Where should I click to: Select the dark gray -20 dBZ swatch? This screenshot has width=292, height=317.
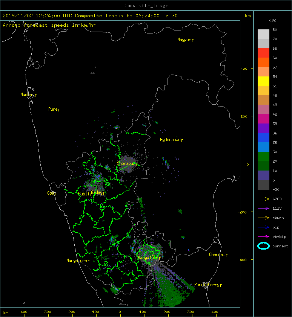click(x=263, y=185)
